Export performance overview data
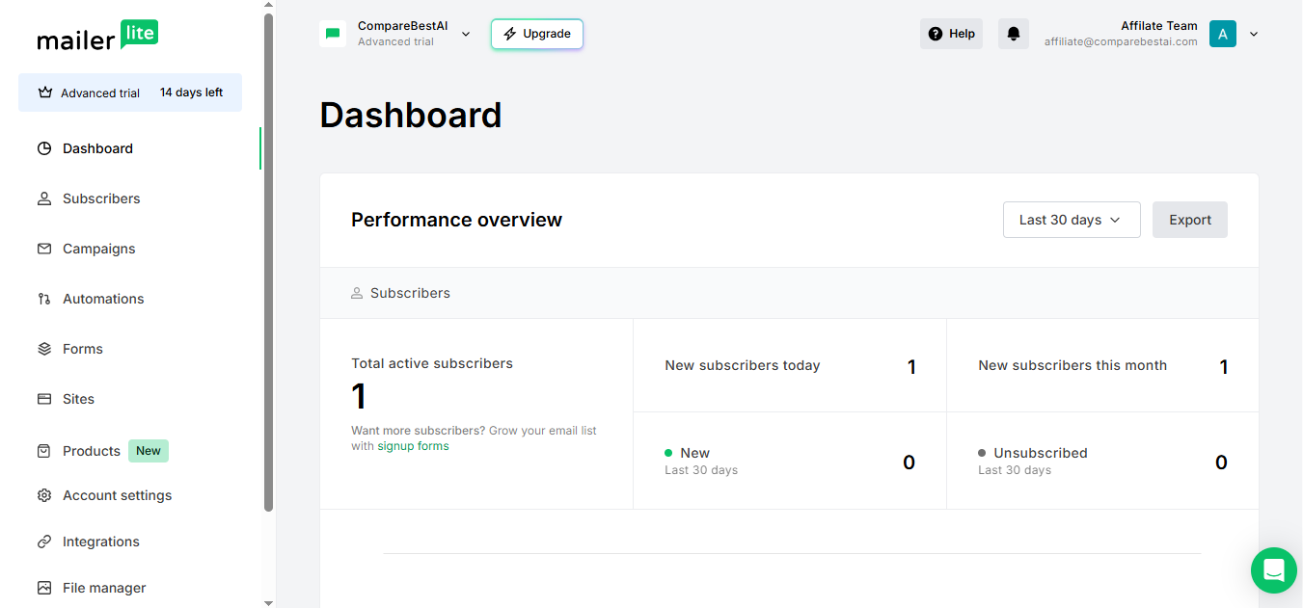Image resolution: width=1303 pixels, height=608 pixels. pos(1190,220)
